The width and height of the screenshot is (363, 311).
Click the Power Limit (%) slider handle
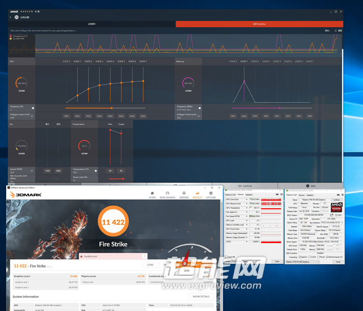pos(123,179)
